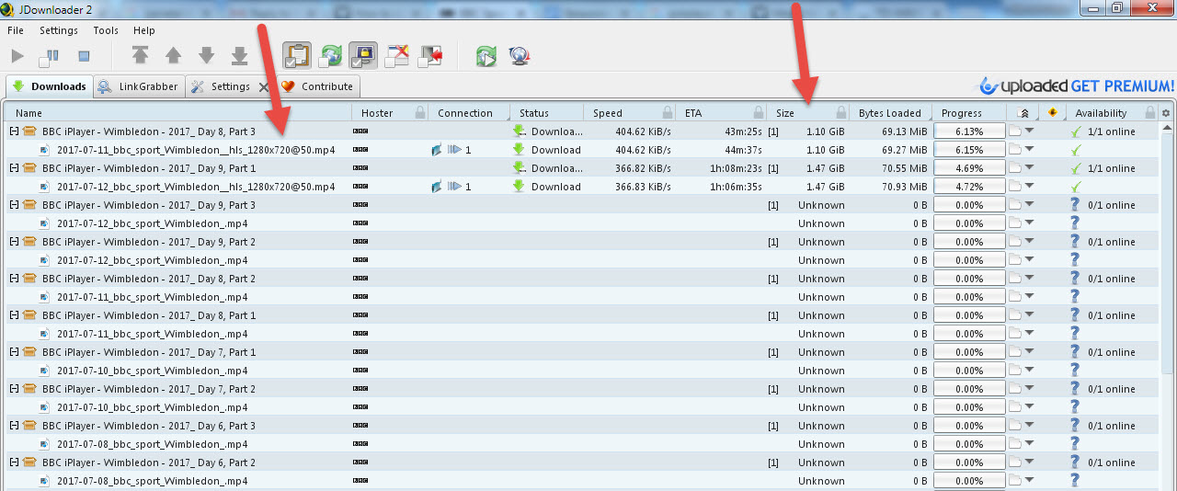The width and height of the screenshot is (1177, 491).
Task: Click package icon of Day 7, Part 2
Action: pos(29,389)
